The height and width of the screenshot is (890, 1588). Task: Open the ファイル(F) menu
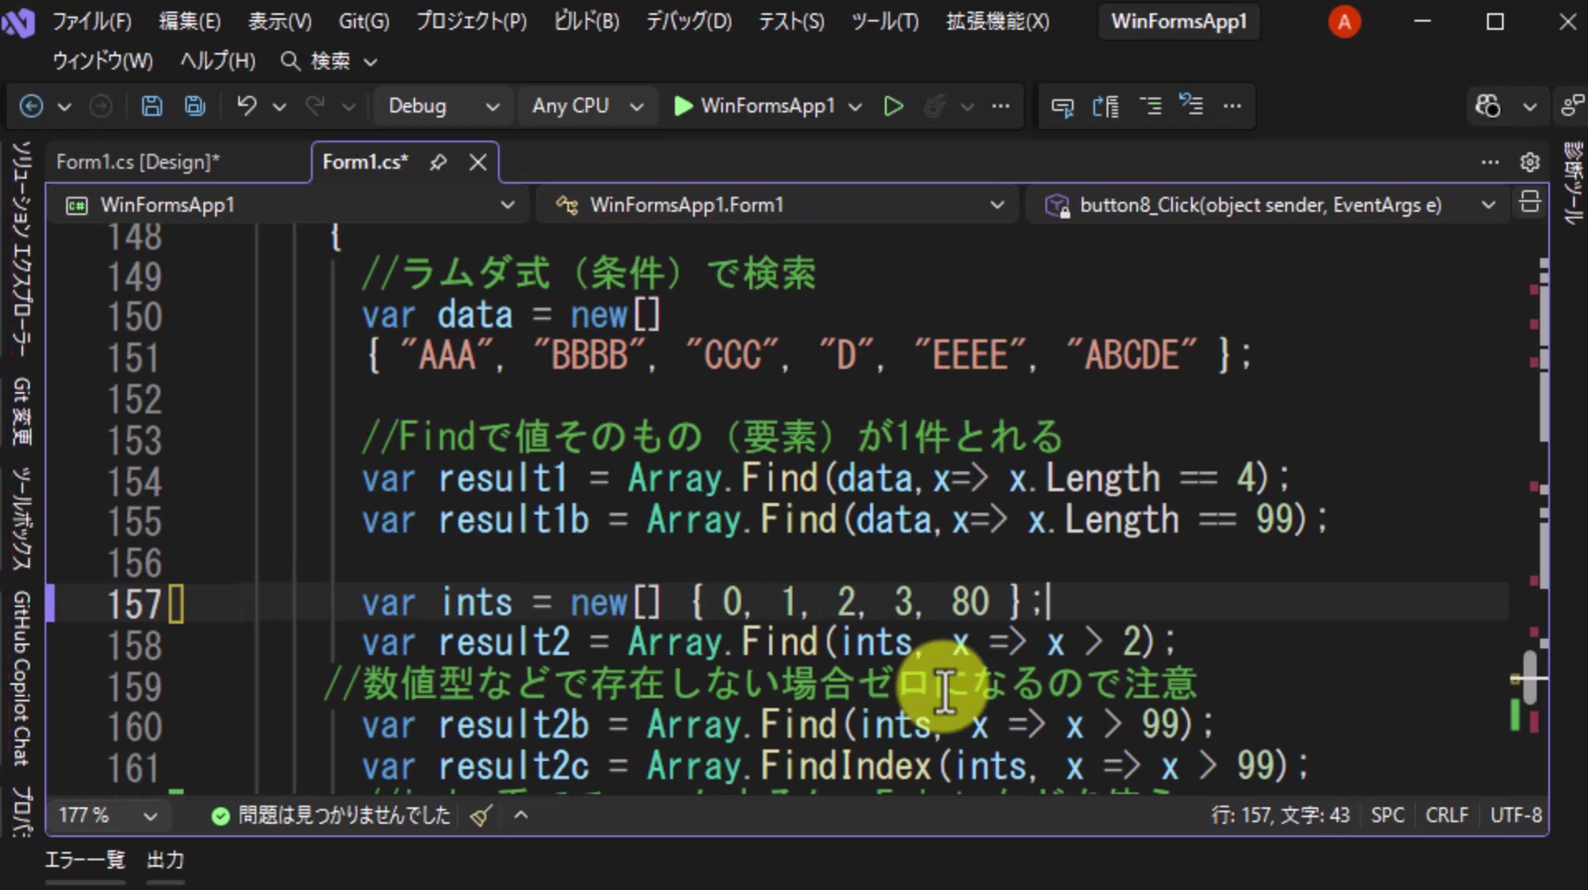92,22
